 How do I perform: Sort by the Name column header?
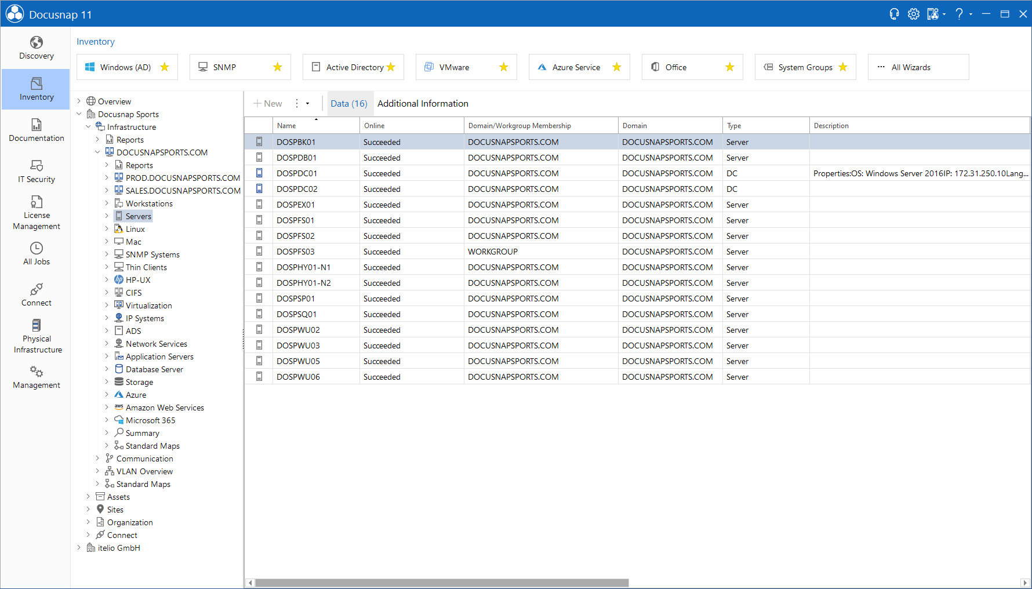click(316, 125)
